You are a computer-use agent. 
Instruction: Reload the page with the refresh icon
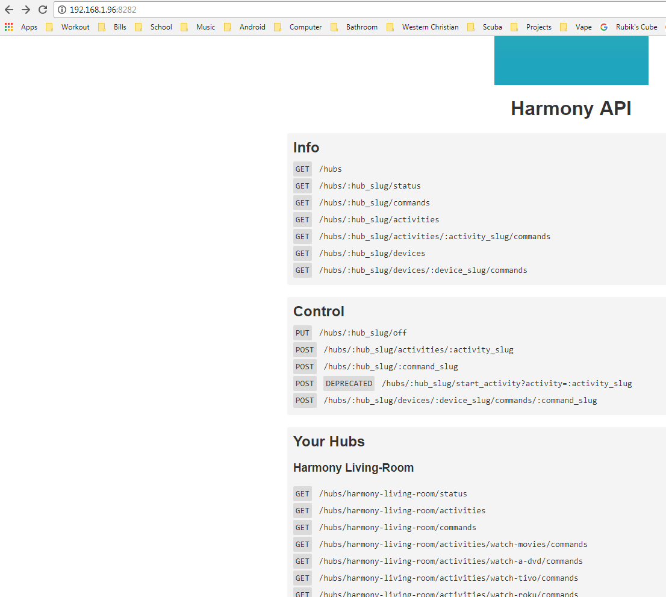coord(43,10)
